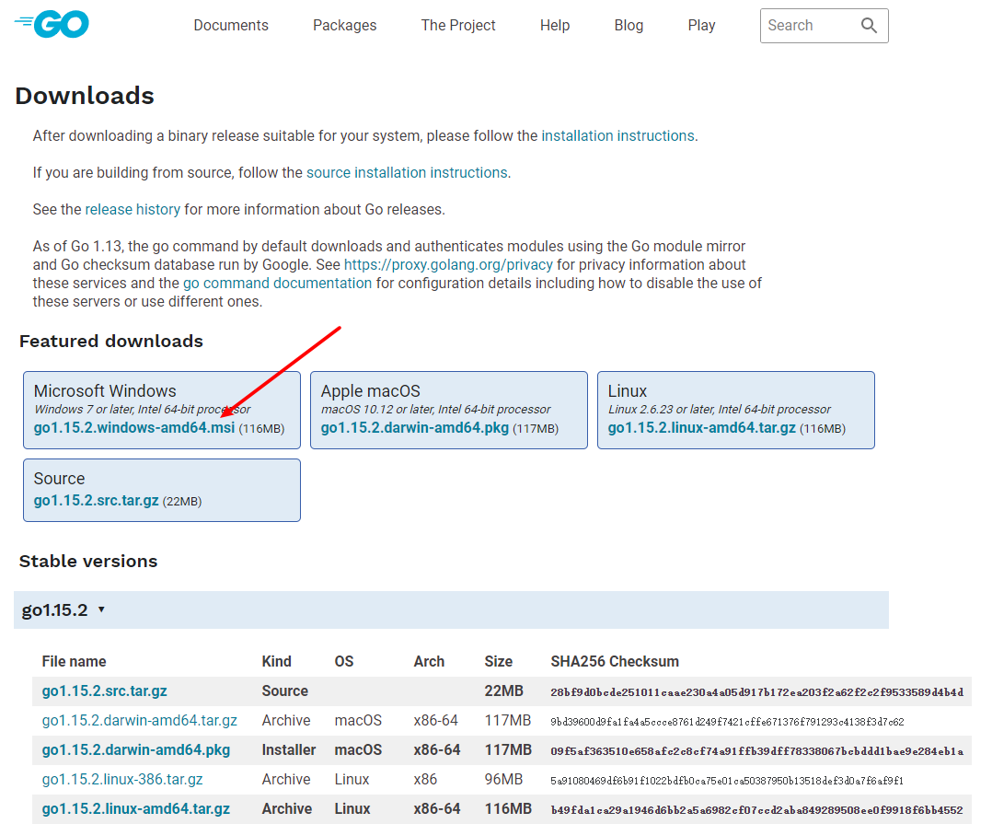Click the SHA256 Checksum column header
The width and height of the screenshot is (992, 824).
[615, 661]
